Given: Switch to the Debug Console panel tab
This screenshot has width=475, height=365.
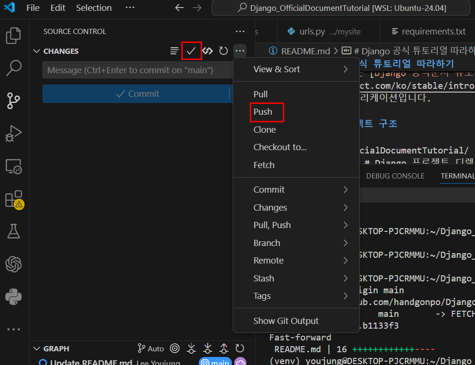Looking at the screenshot, I should [395, 176].
